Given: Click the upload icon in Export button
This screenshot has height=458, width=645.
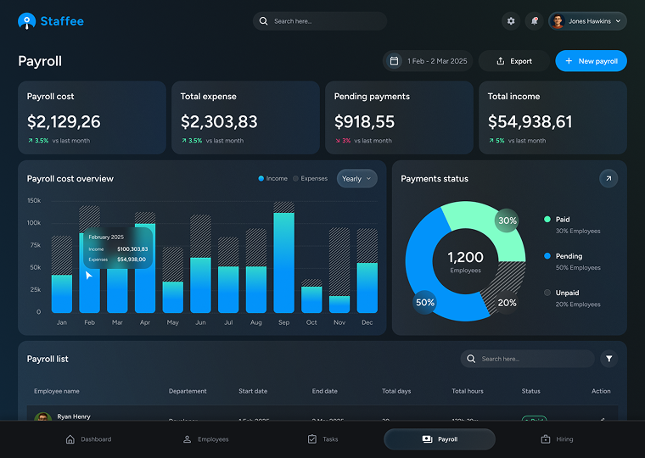Looking at the screenshot, I should pos(500,61).
